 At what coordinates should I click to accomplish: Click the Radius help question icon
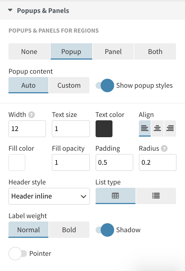(x=164, y=148)
